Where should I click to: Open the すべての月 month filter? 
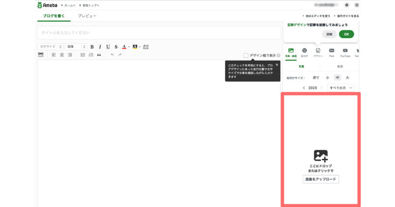pyautogui.click(x=342, y=88)
